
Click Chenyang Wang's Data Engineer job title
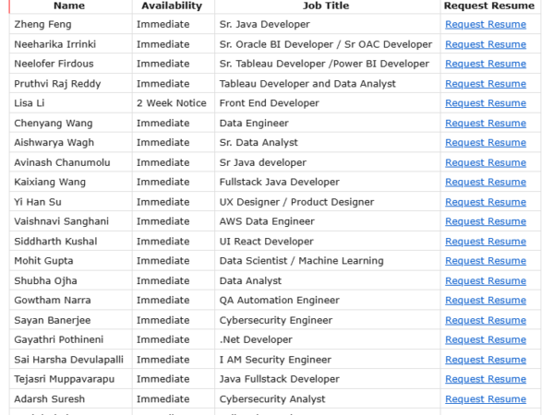point(254,124)
